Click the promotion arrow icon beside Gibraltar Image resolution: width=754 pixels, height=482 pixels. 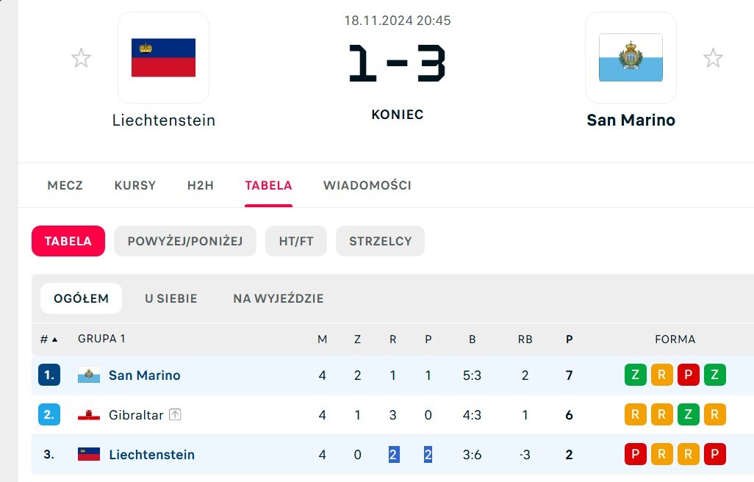coord(175,415)
